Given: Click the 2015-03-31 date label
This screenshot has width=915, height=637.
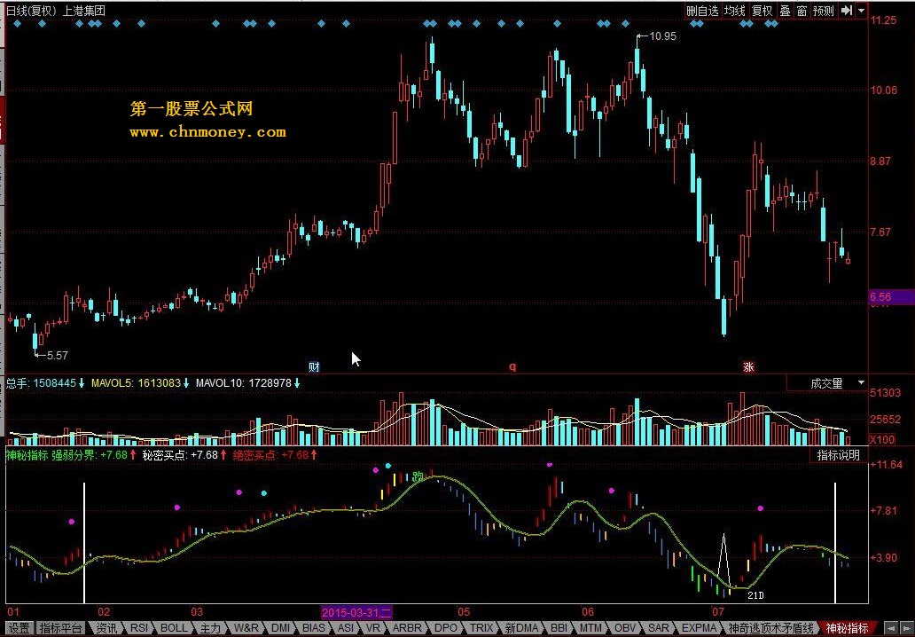Looking at the screenshot, I should pos(356,612).
